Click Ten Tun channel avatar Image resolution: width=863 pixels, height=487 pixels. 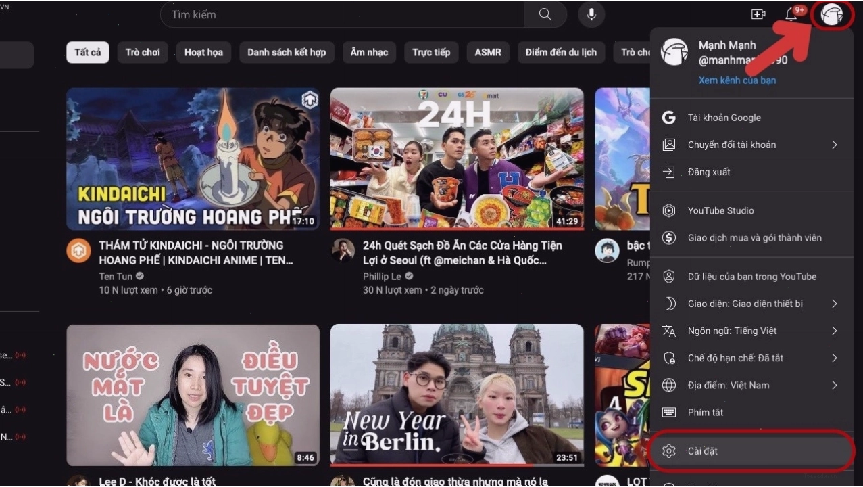pos(78,251)
